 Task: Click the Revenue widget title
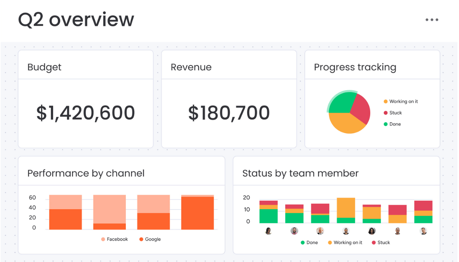[191, 67]
